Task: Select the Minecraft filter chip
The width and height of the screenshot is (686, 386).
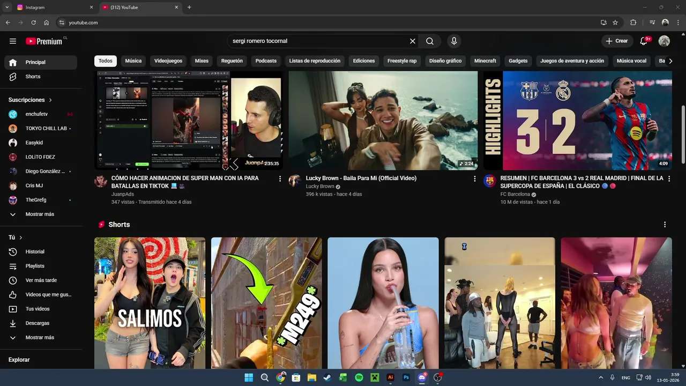Action: (485, 61)
